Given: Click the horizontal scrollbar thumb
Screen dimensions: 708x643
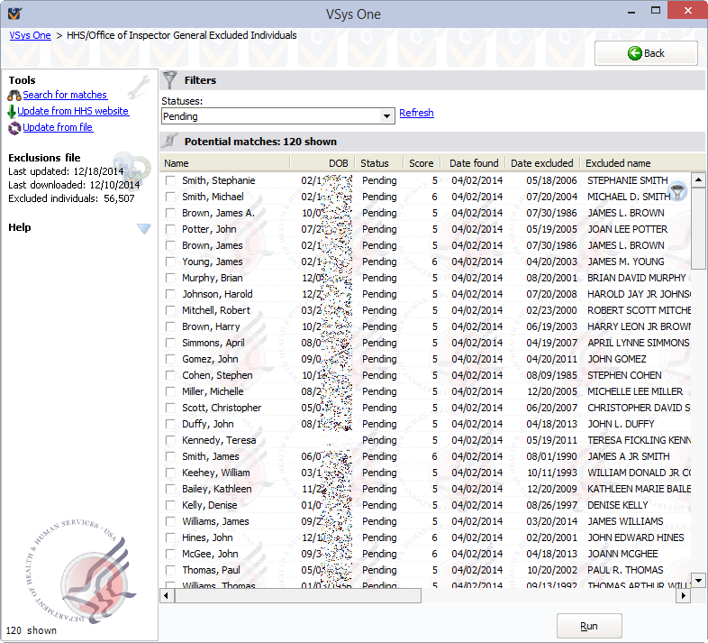Looking at the screenshot, I should pos(298,595).
